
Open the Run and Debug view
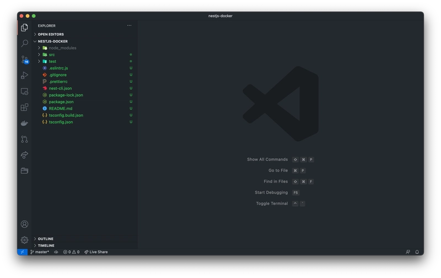24,75
